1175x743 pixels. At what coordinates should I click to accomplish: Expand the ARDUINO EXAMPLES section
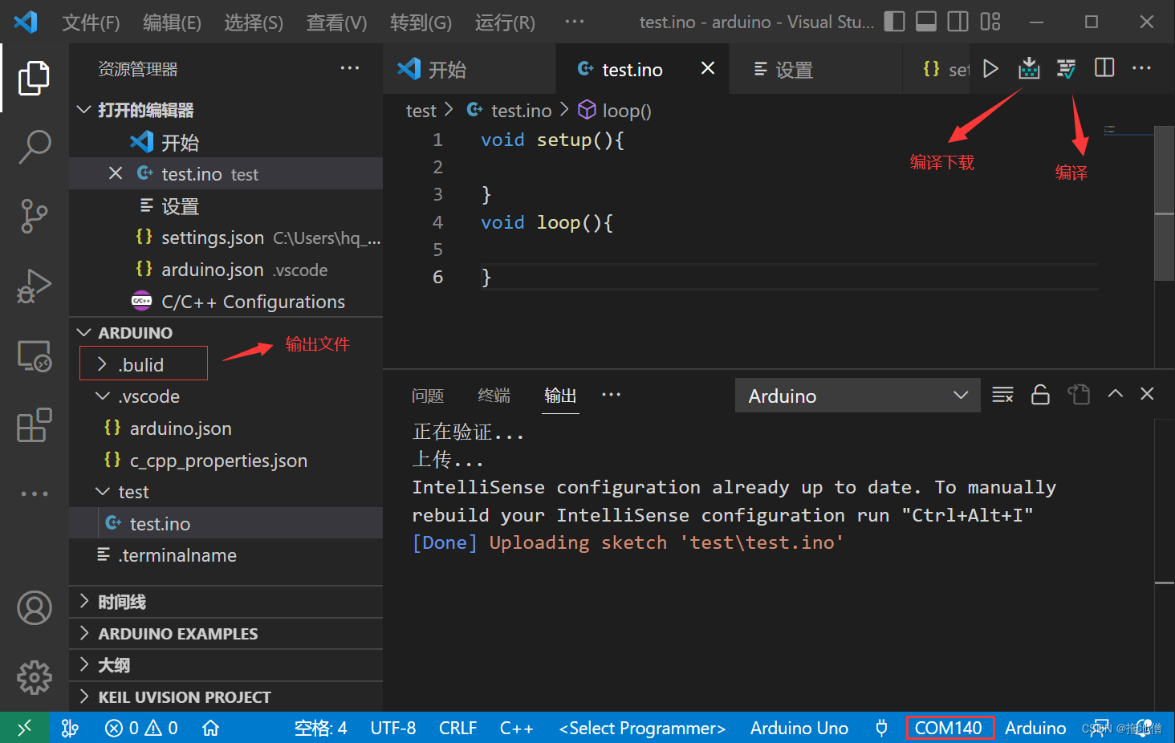[83, 633]
